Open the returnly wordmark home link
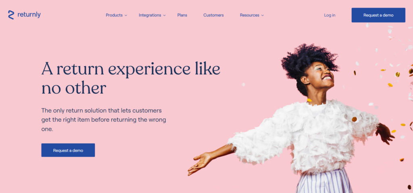 coord(29,15)
